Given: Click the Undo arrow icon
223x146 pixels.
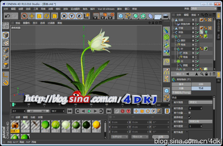Looking at the screenshot, I should pos(7,16).
